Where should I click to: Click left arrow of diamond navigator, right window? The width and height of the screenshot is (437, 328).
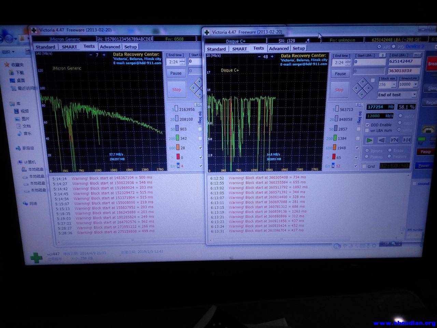pos(356,88)
